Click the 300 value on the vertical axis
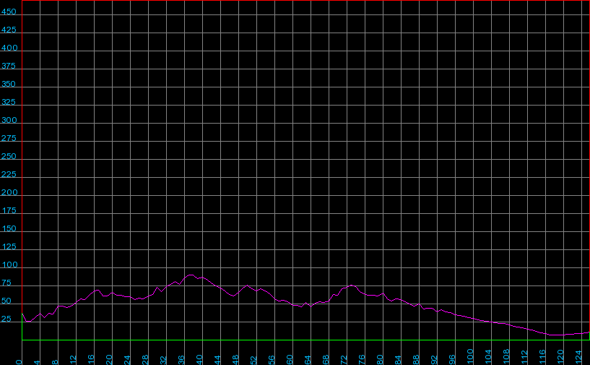Image resolution: width=590 pixels, height=365 pixels. pos(10,121)
